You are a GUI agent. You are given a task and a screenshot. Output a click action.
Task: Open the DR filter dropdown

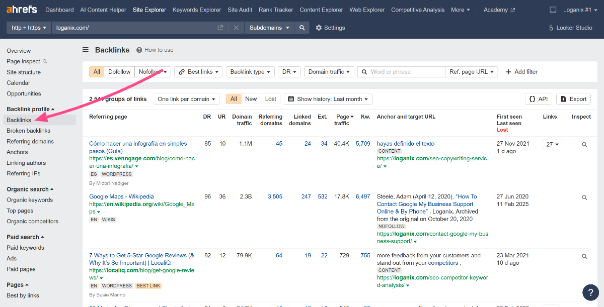289,72
